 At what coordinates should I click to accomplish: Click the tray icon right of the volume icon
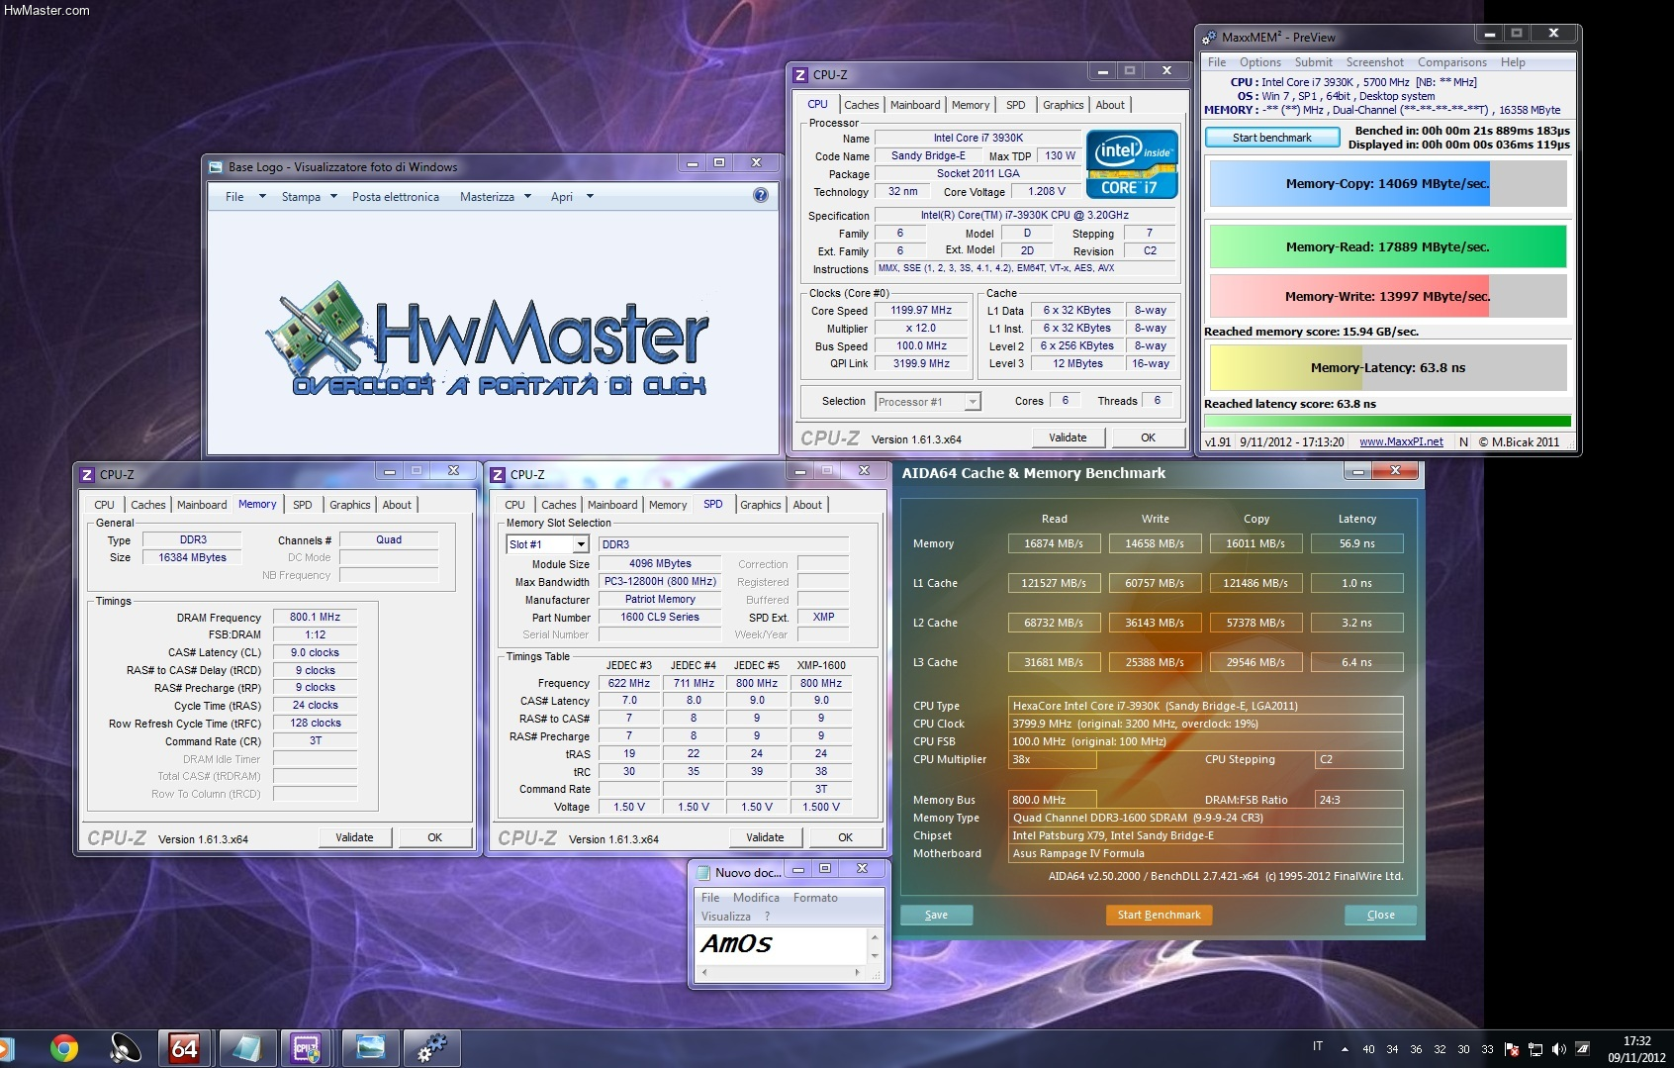tap(1583, 1049)
